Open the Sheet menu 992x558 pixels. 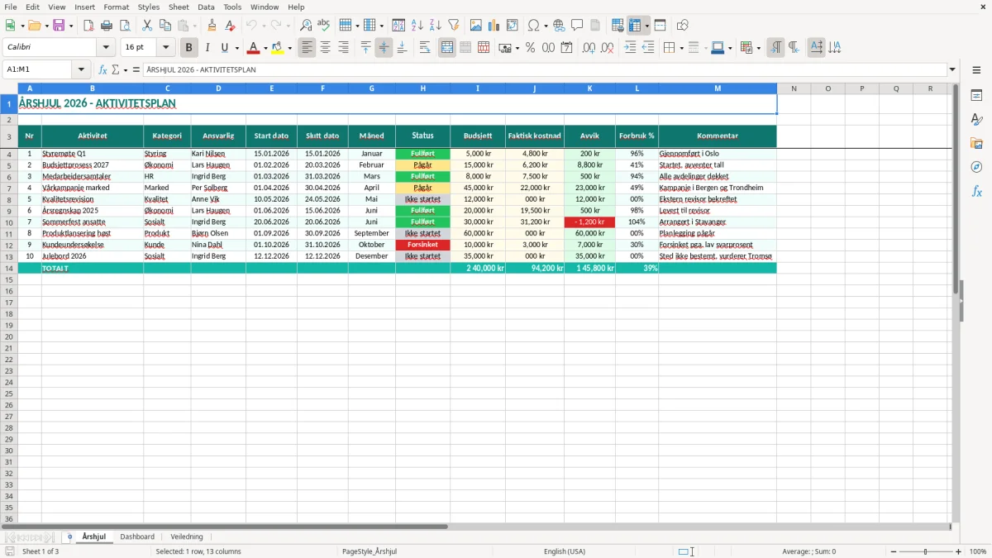pyautogui.click(x=179, y=7)
